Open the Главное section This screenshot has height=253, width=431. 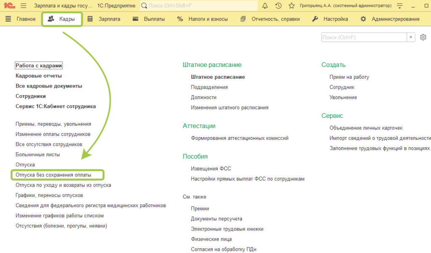[x=21, y=19]
